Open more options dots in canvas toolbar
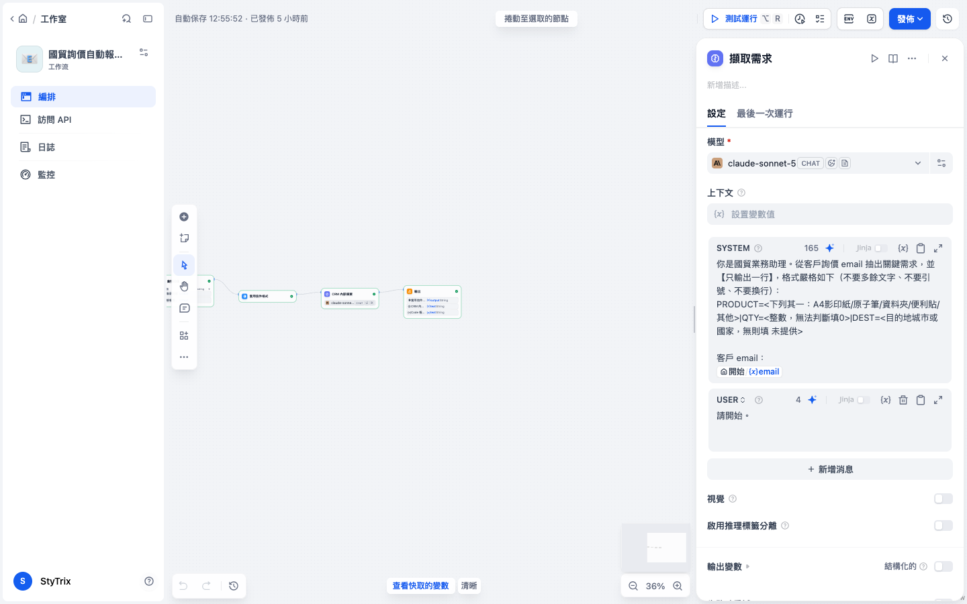Viewport: 967px width, 604px height. 184,357
